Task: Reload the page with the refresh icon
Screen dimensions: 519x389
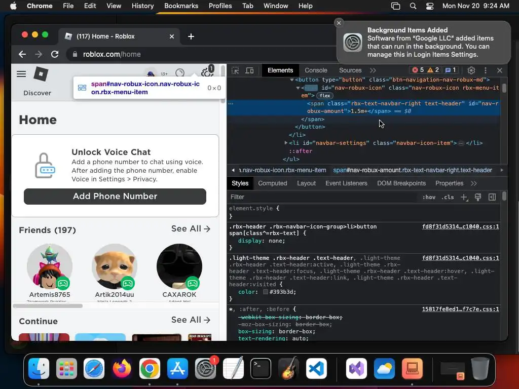Action: coord(55,54)
